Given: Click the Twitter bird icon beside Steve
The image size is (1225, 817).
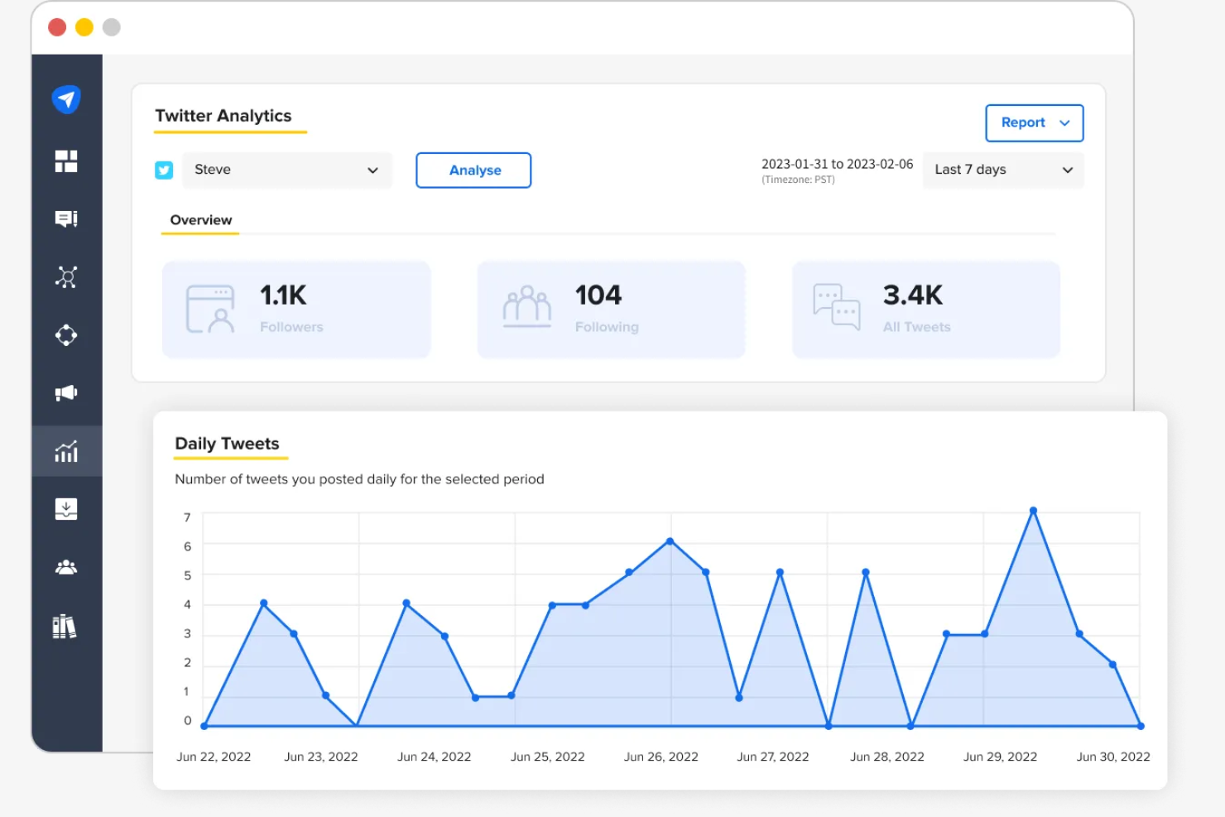Looking at the screenshot, I should point(164,170).
